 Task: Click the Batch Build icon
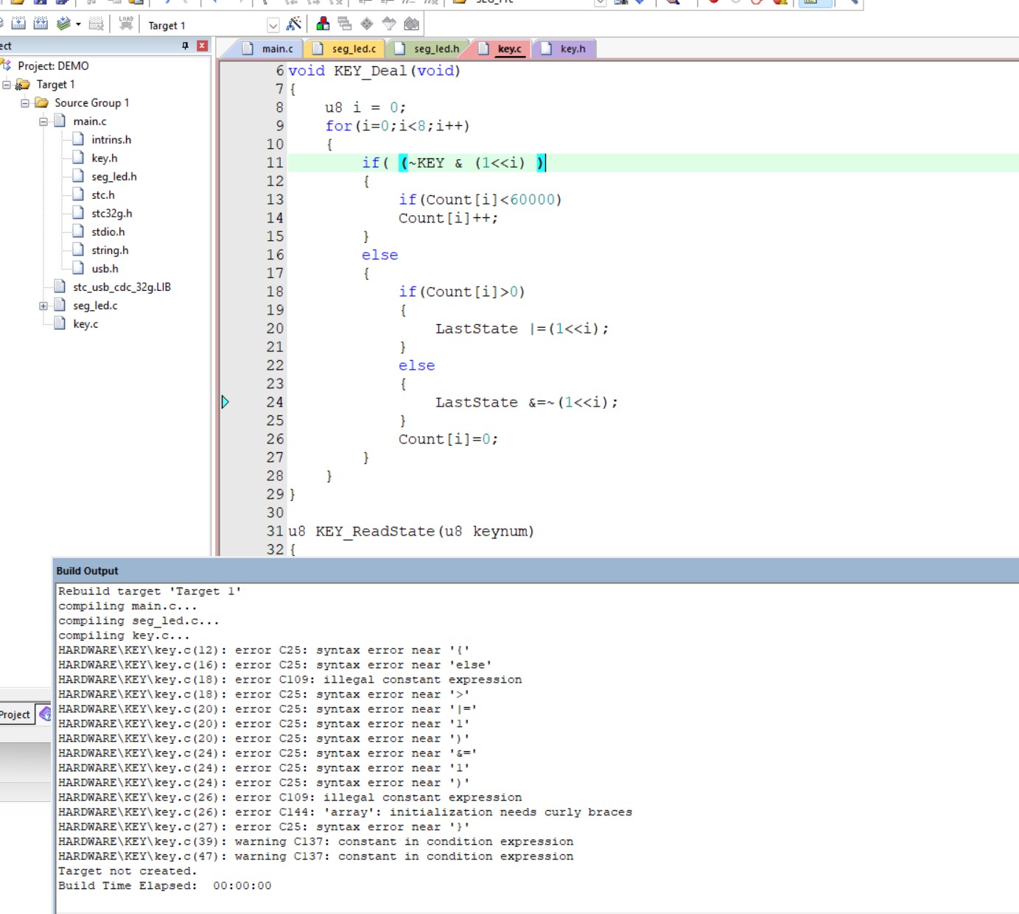coord(65,24)
